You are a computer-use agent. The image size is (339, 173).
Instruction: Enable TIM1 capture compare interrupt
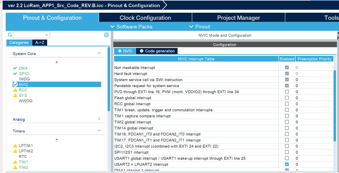[x=287, y=116]
